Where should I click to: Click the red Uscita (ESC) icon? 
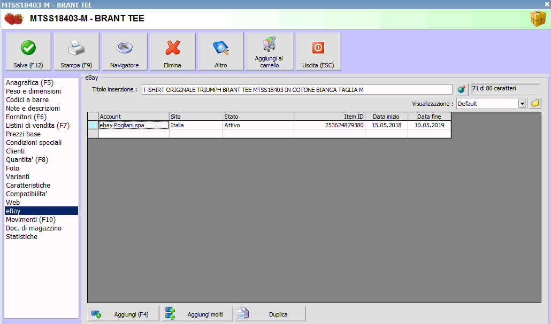coord(318,48)
